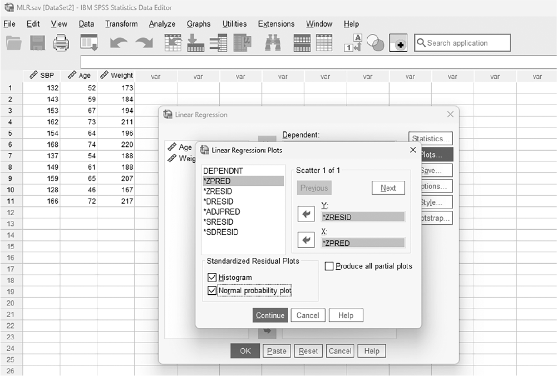Uncheck the Histogram checkbox
Viewport: 557px width, 376px height.
click(x=212, y=278)
